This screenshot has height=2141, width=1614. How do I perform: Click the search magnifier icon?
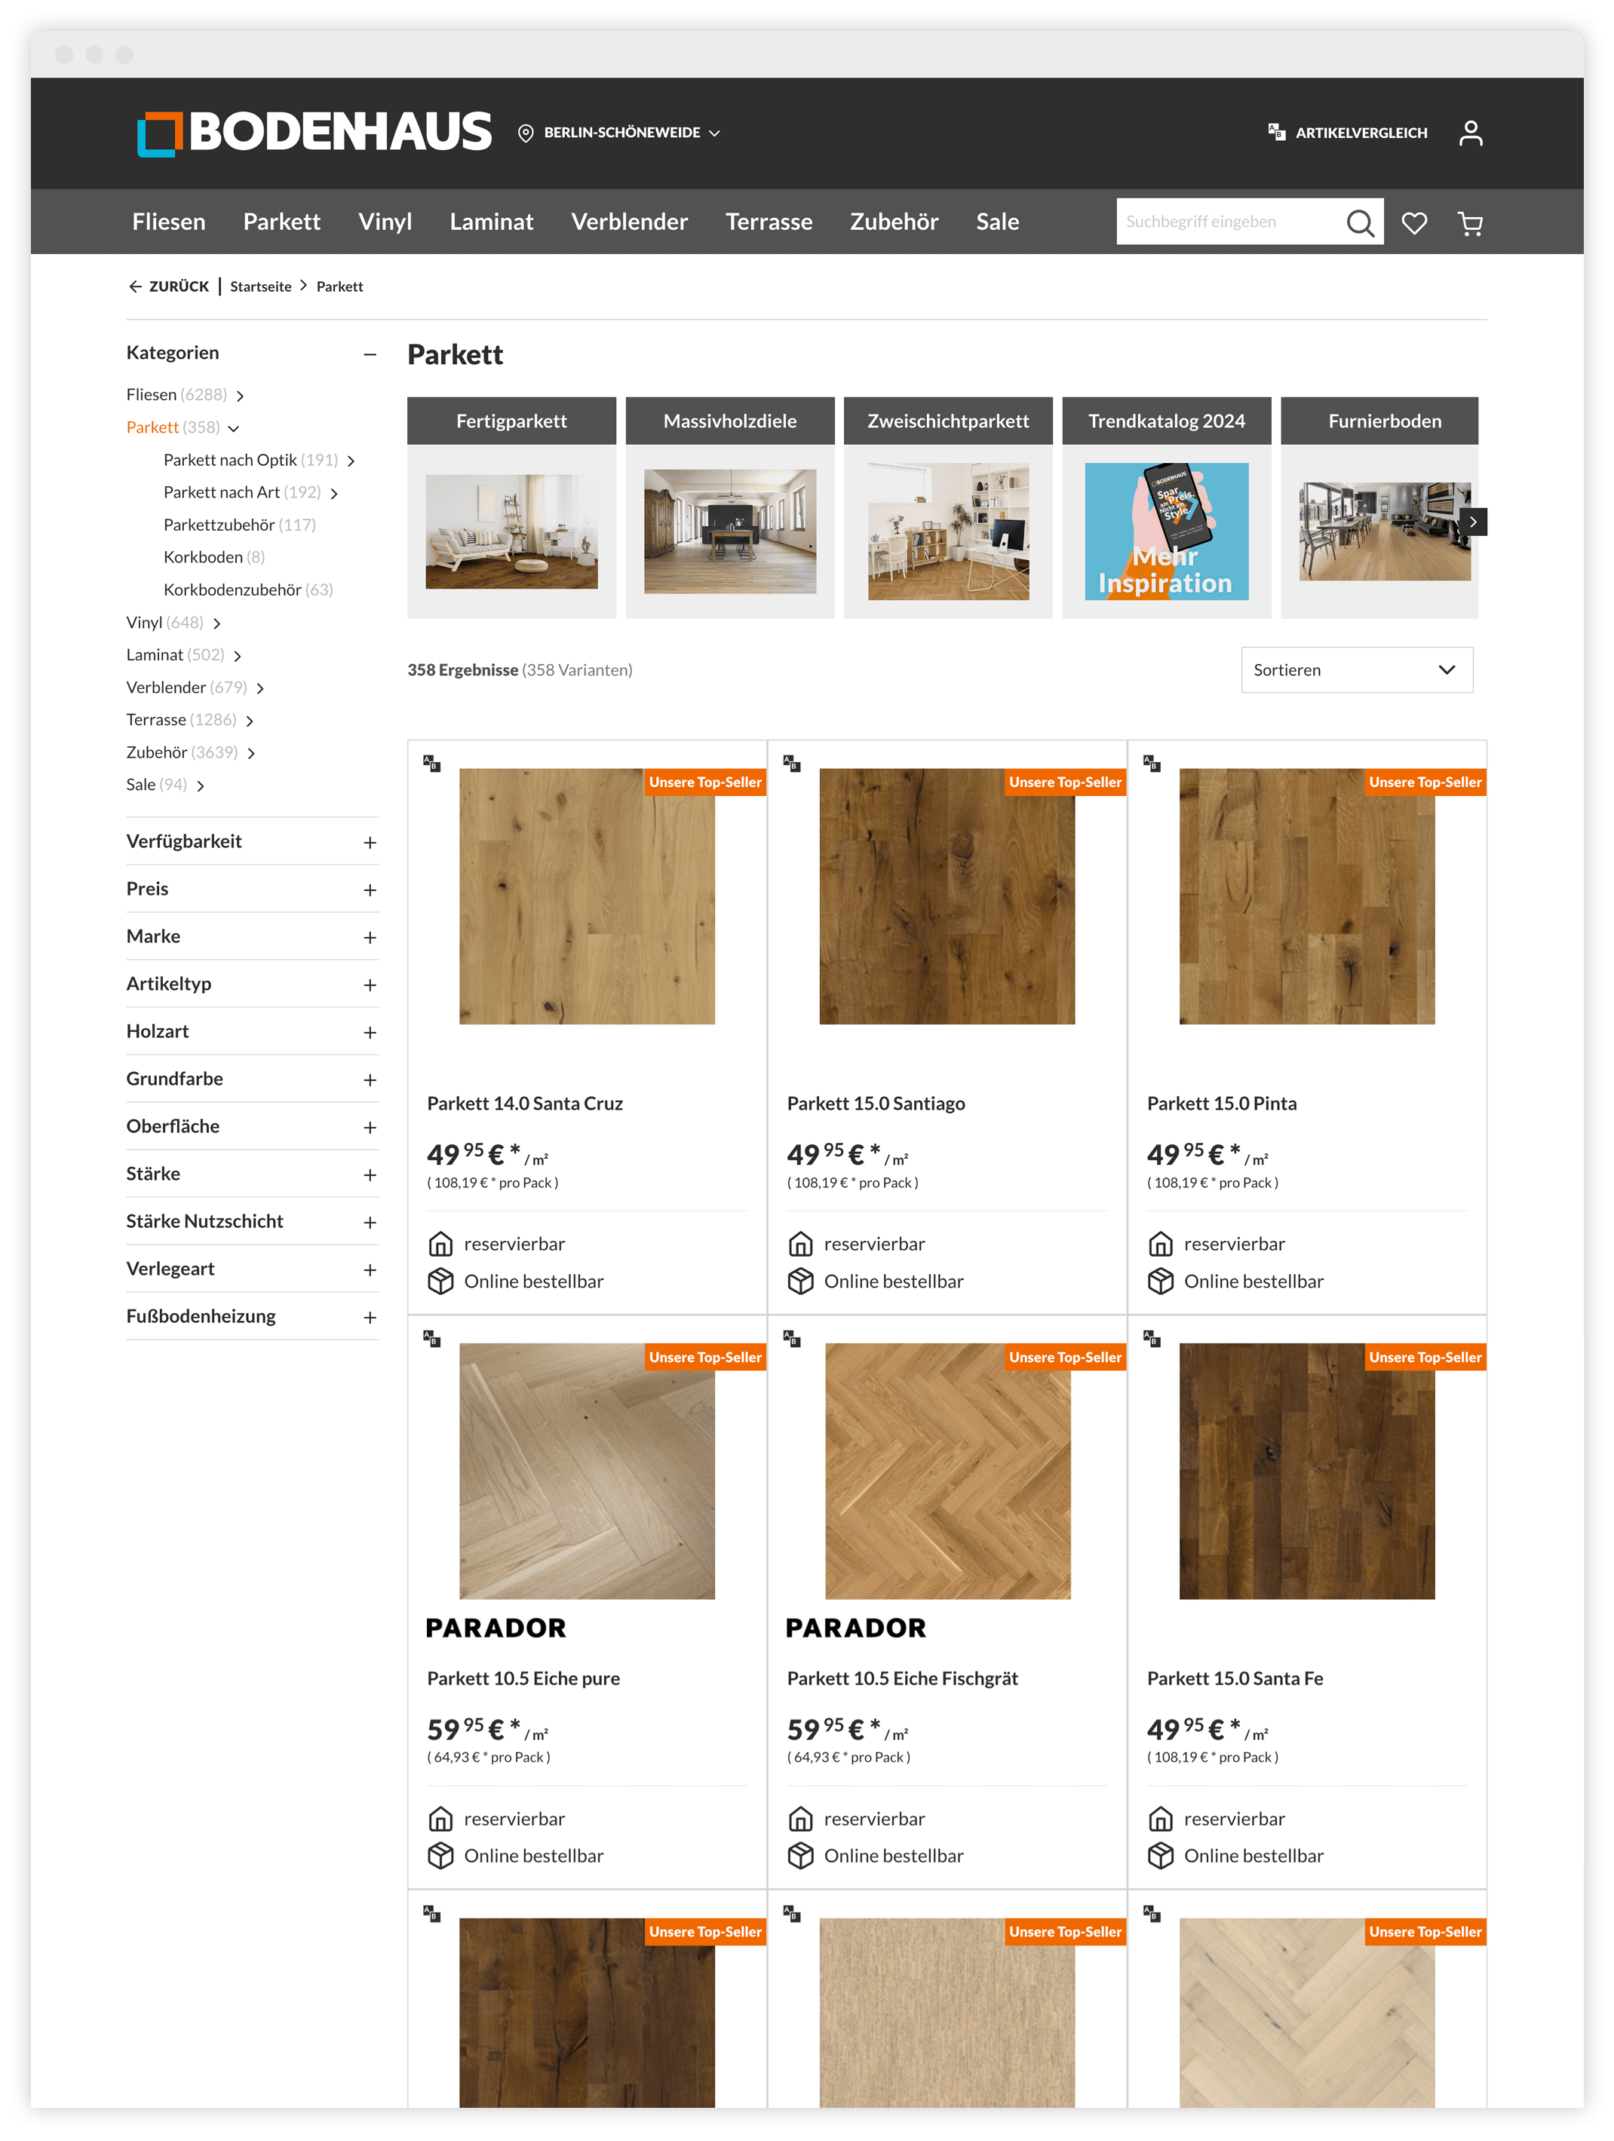[x=1359, y=222]
